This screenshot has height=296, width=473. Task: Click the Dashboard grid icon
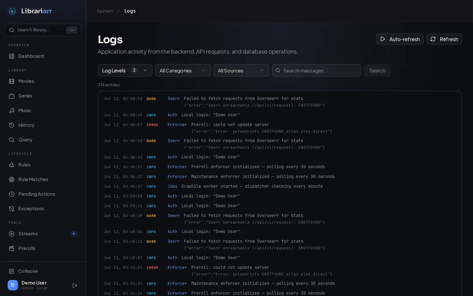coord(11,56)
